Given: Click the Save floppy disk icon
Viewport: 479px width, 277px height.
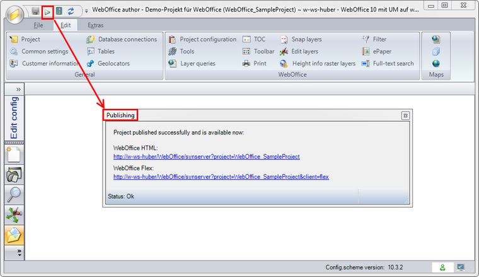Looking at the screenshot, I should click(36, 11).
